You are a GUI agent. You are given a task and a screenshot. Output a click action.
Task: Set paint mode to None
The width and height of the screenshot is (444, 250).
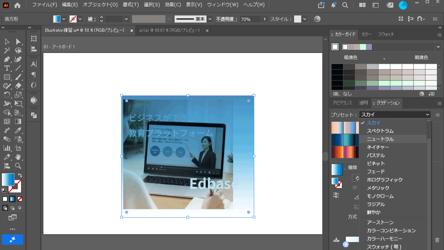click(20, 199)
